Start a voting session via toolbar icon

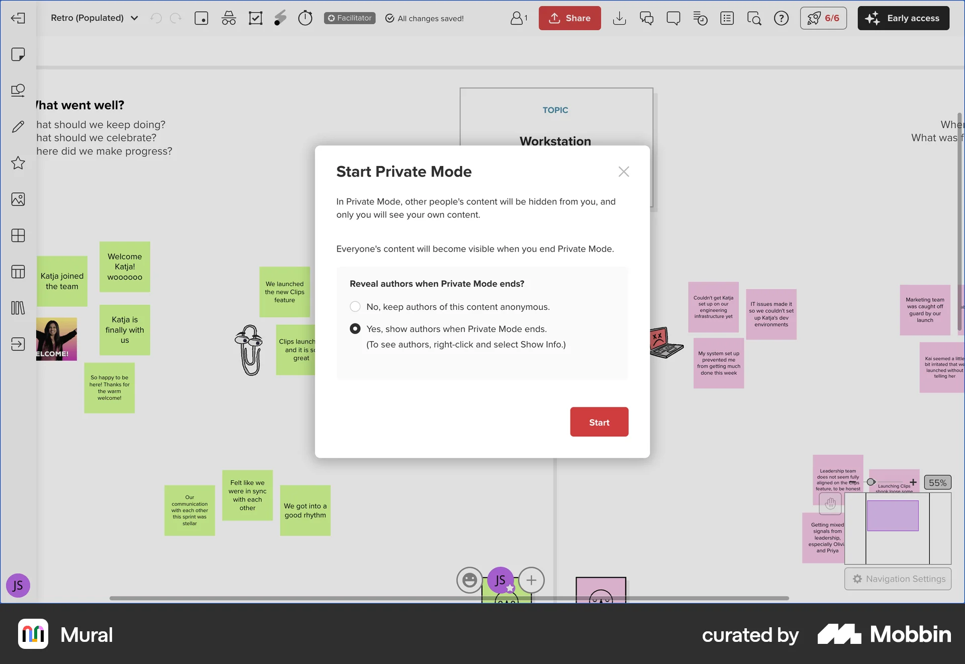point(255,18)
